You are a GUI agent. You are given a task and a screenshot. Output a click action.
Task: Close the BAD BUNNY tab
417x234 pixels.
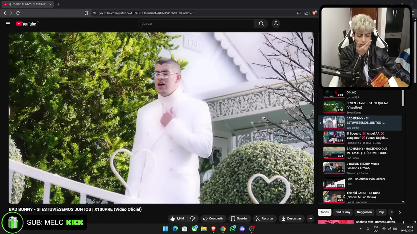[x=50, y=4]
